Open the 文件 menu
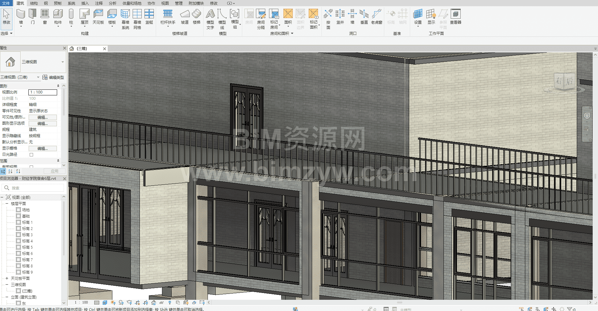Viewport: 598px width, 311px height. tap(6, 3)
